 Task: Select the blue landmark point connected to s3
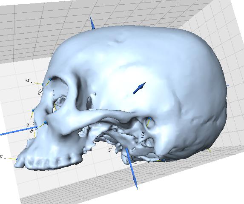coord(43,84)
